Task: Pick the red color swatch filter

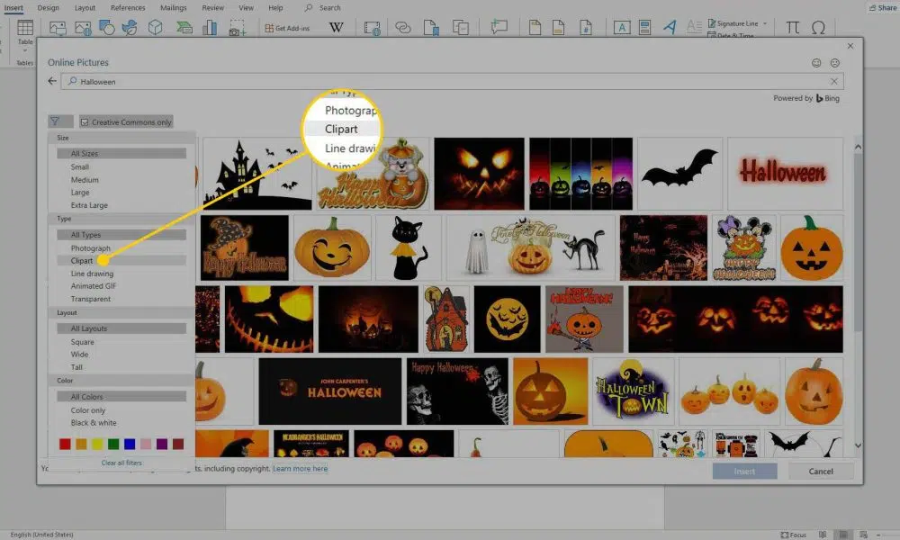Action: pos(65,444)
